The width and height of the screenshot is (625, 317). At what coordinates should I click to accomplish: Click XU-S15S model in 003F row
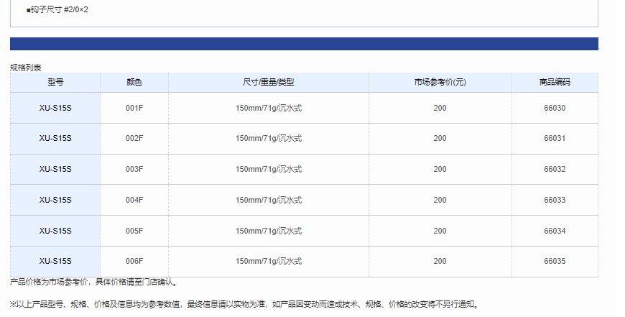(55, 169)
